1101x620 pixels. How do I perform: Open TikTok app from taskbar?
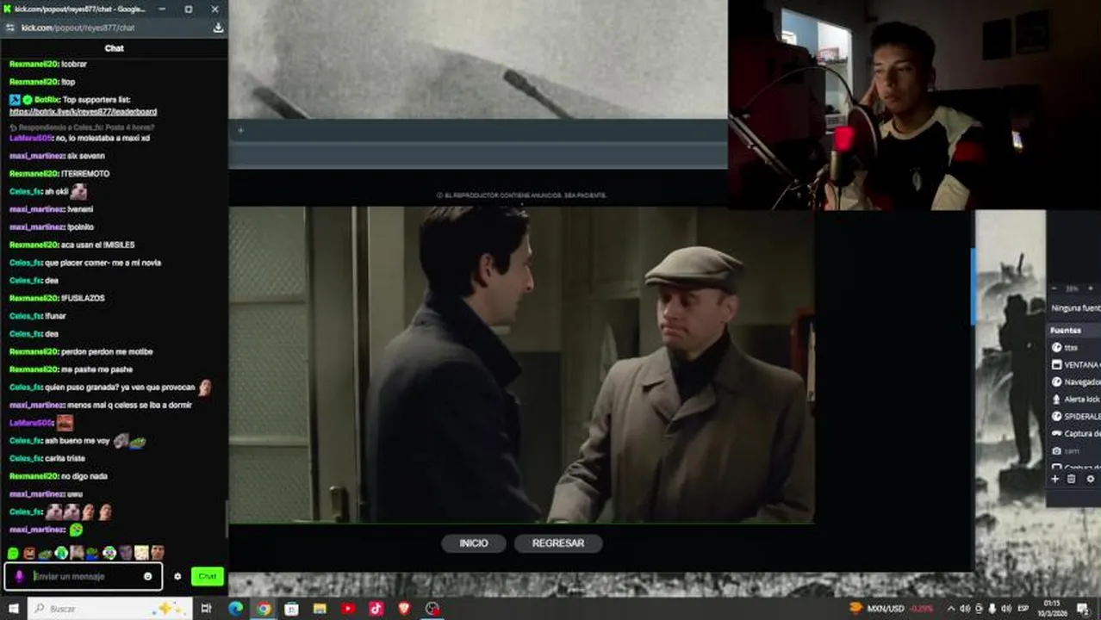[x=376, y=609]
